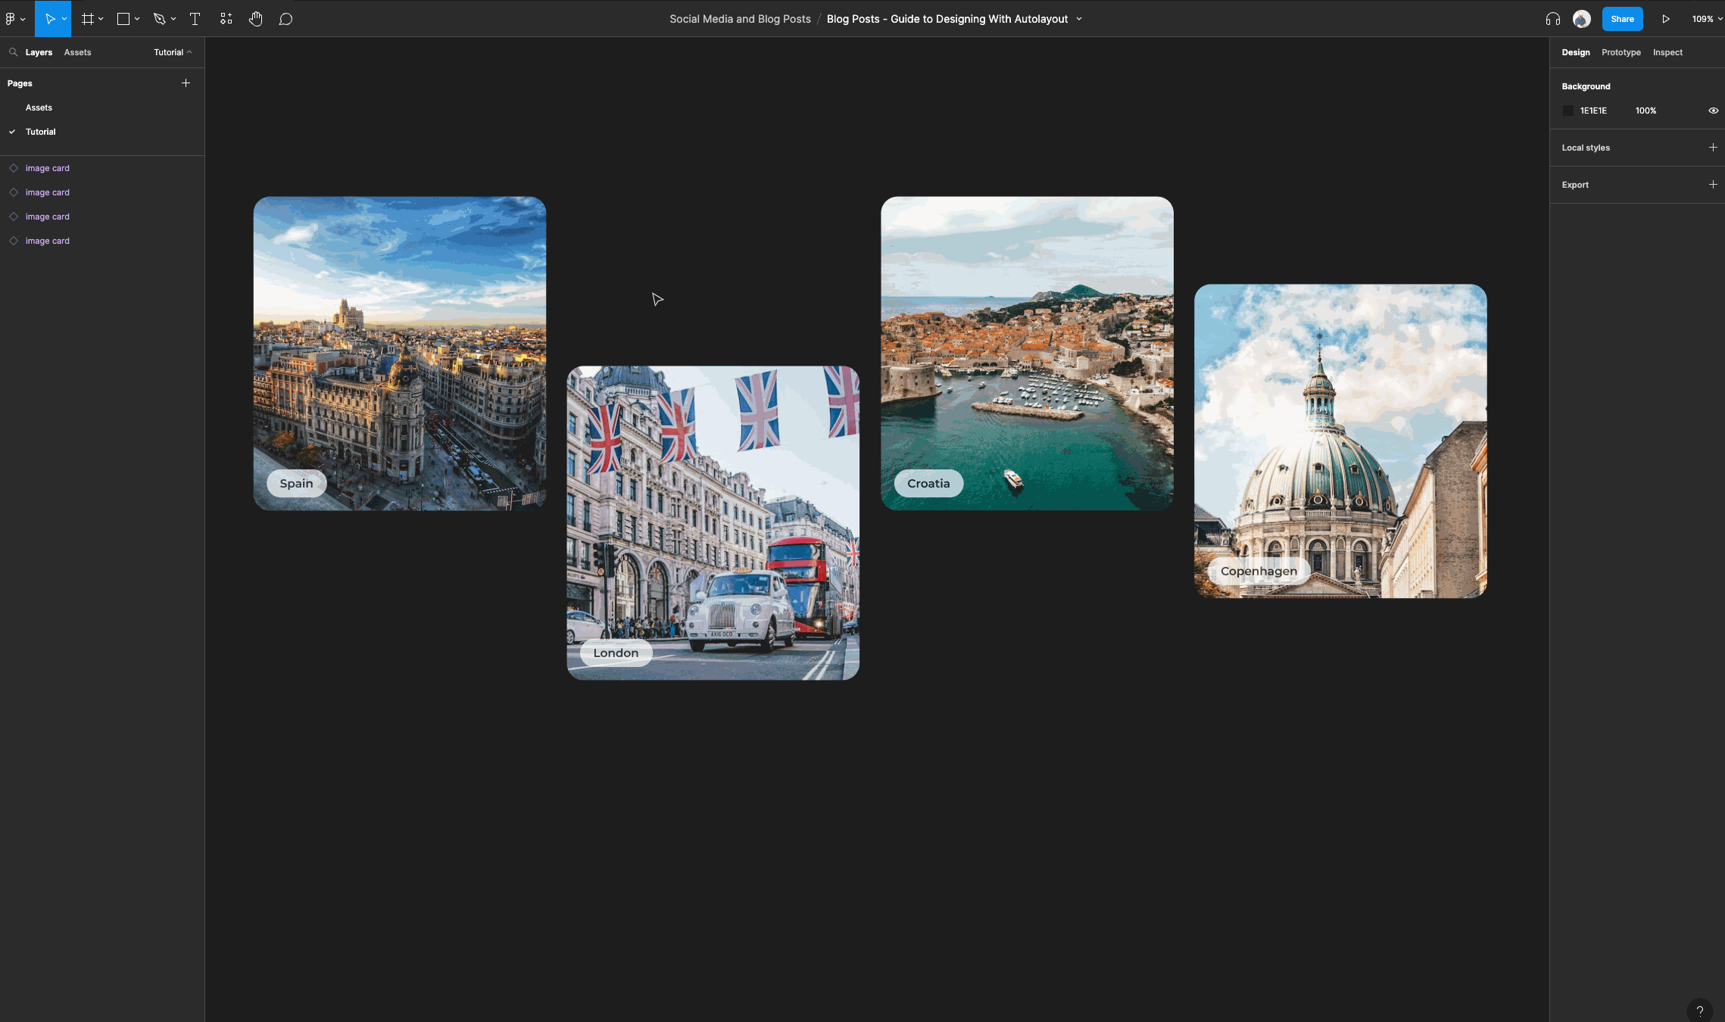Click the Background section heading
1725x1022 pixels.
(1586, 86)
